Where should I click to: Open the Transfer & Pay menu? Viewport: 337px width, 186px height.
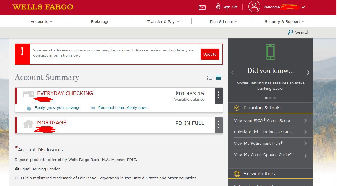click(x=161, y=21)
